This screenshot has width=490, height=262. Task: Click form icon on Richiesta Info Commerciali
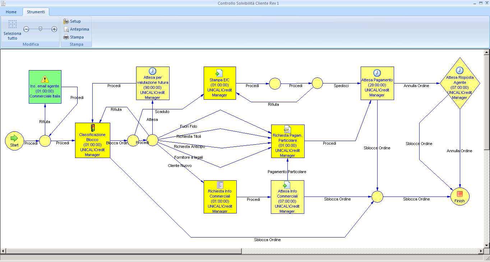220,185
